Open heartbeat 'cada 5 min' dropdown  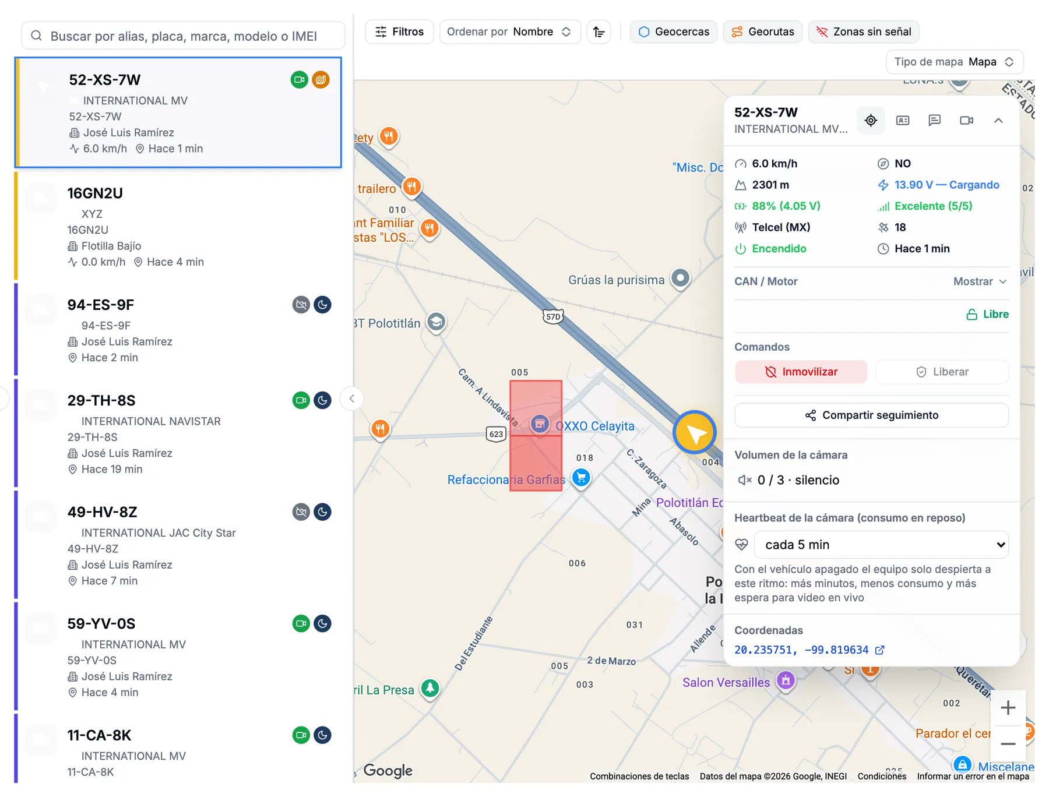tap(881, 545)
